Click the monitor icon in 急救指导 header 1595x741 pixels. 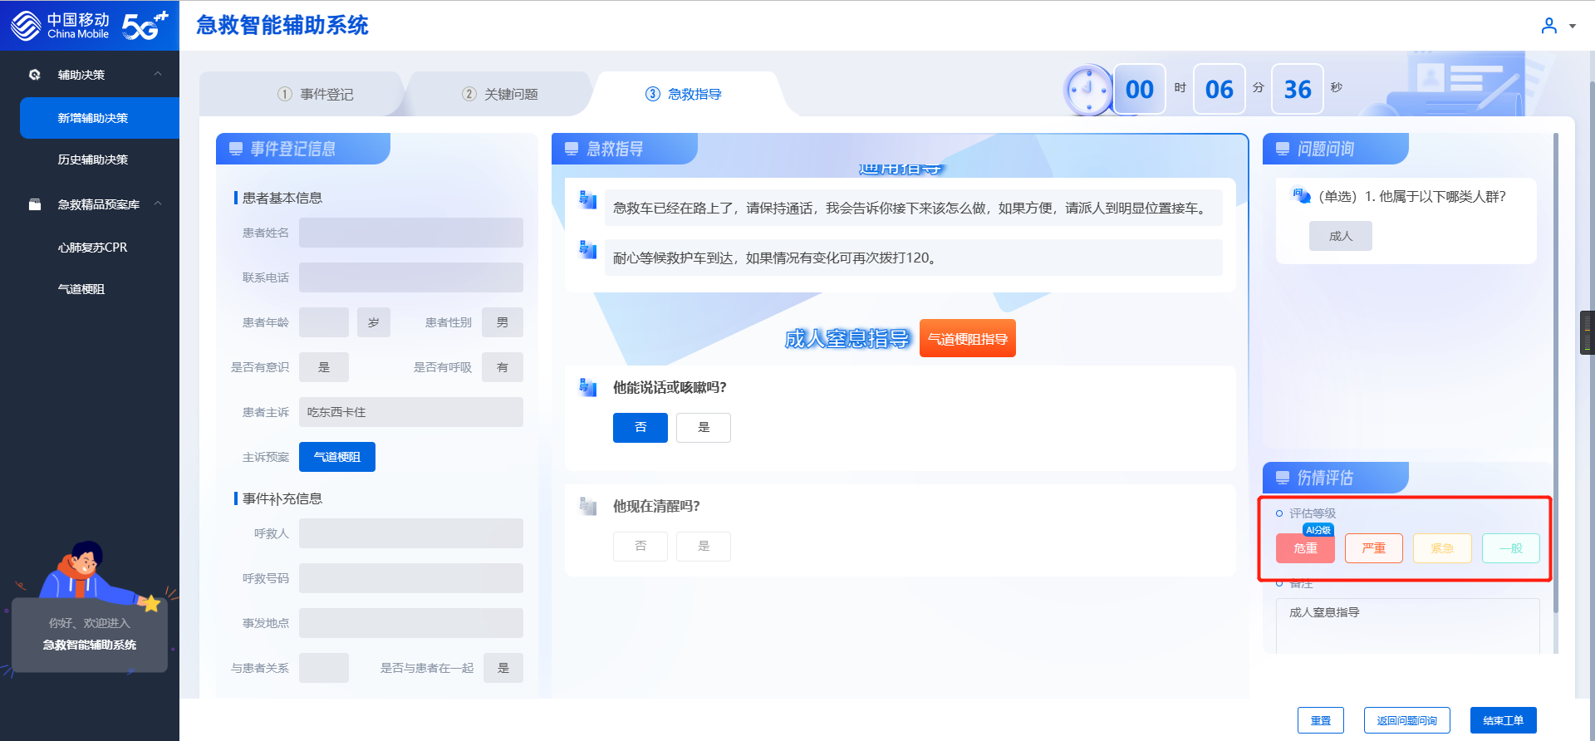pyautogui.click(x=572, y=149)
